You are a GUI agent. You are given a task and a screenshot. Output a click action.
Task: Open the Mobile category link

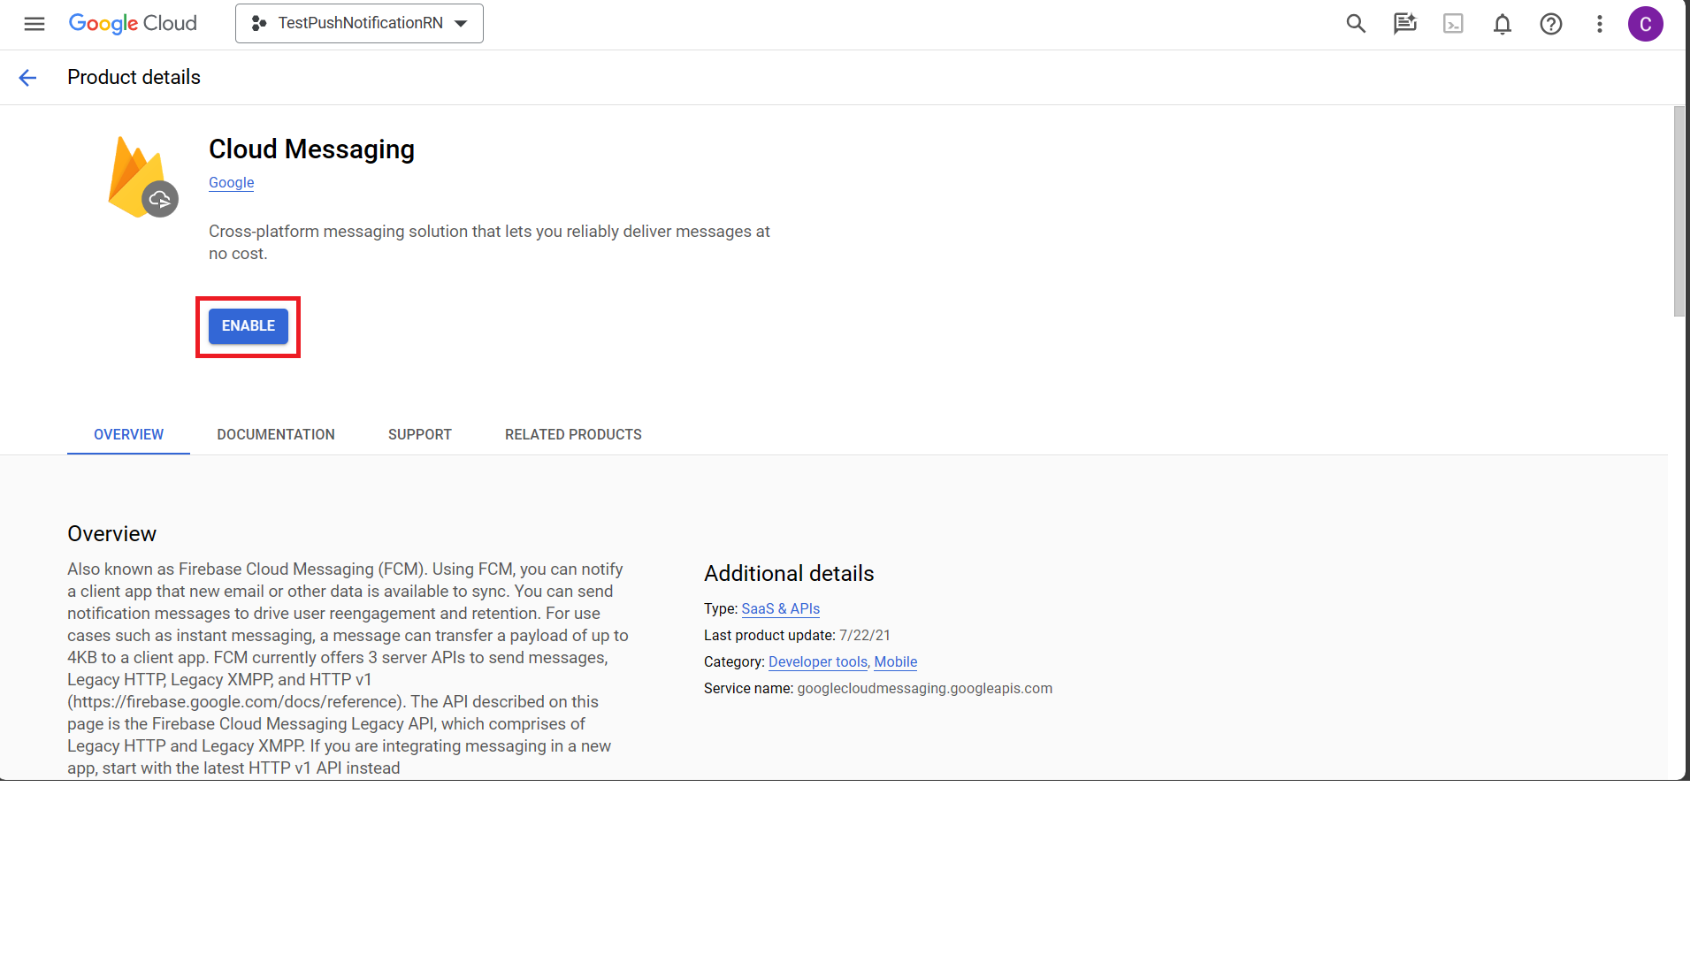[x=895, y=662]
